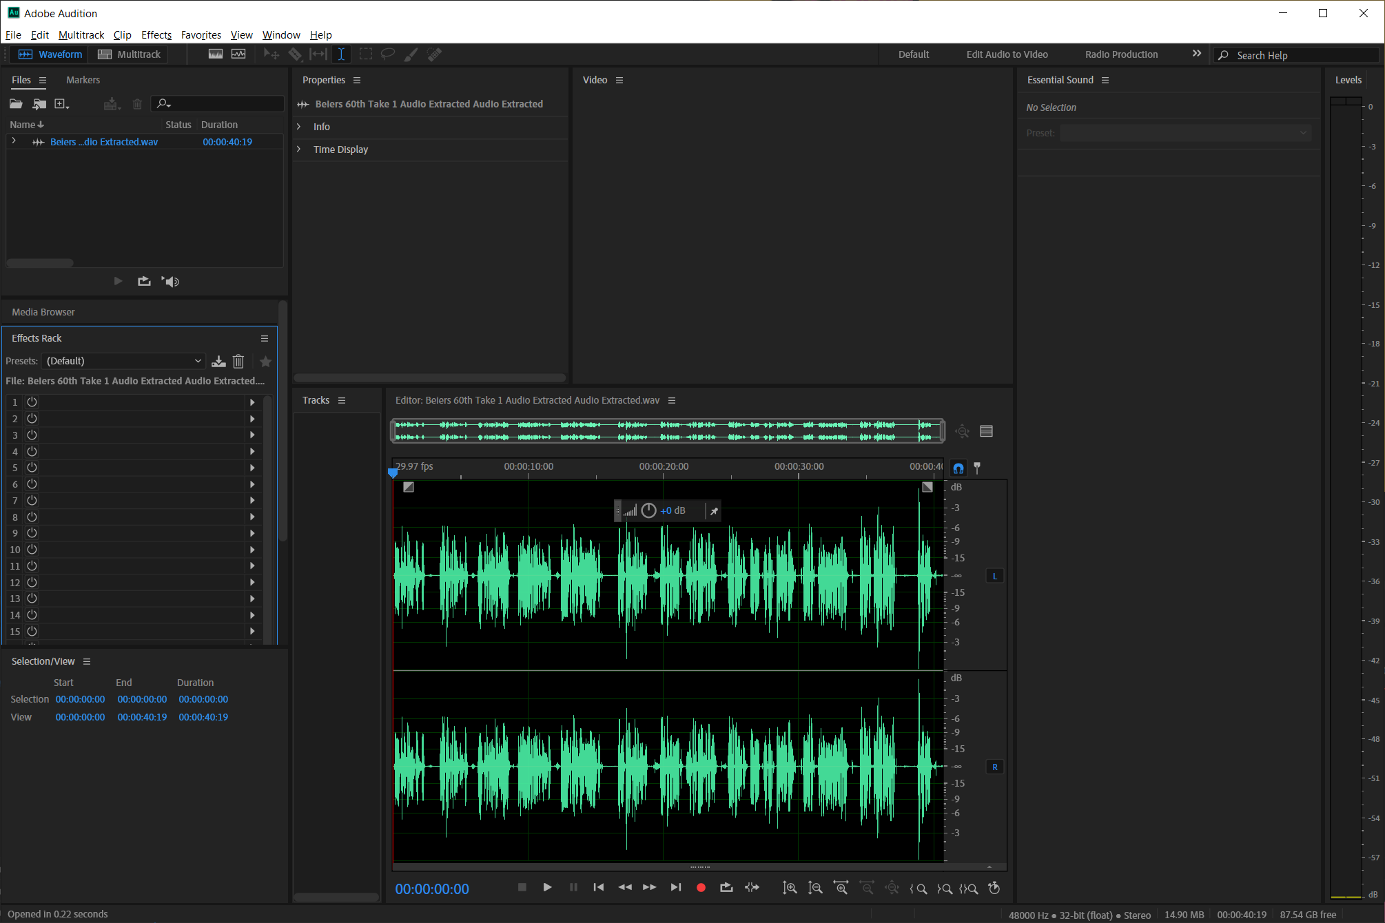Toggle power state of effect slot 1

point(32,402)
